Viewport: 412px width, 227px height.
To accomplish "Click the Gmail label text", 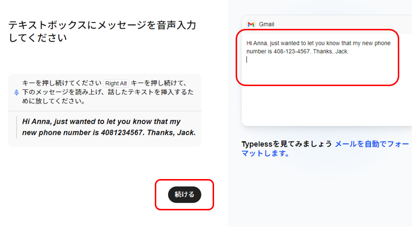I will [x=267, y=24].
